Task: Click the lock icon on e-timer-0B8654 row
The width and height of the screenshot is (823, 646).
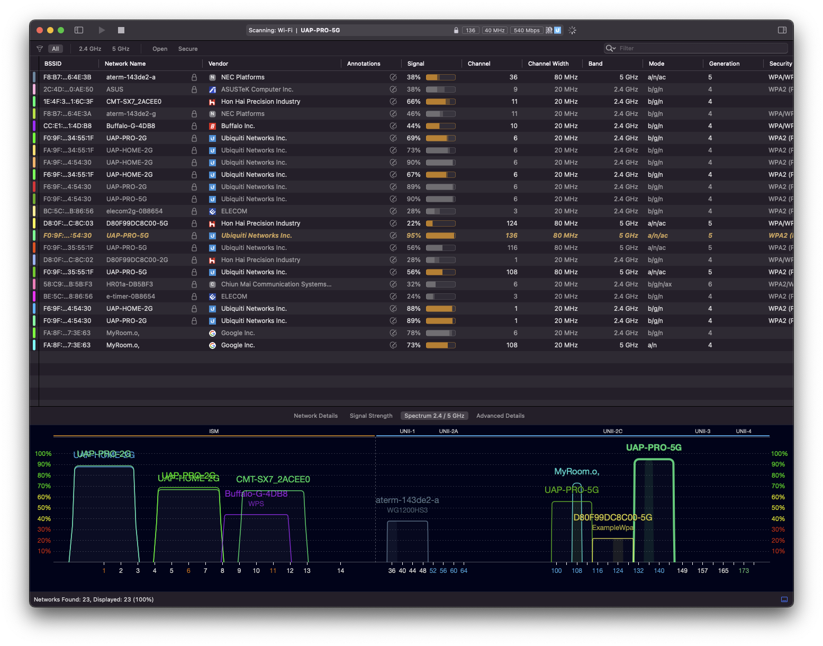Action: (194, 297)
